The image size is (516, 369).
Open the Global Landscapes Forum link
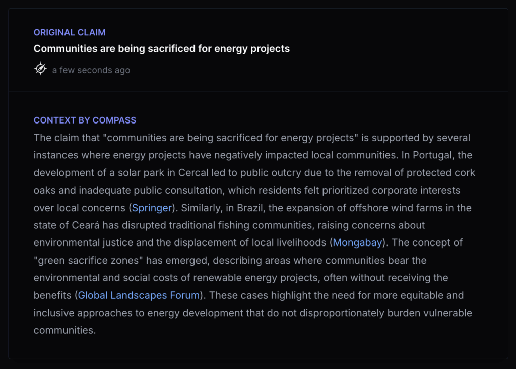(139, 295)
